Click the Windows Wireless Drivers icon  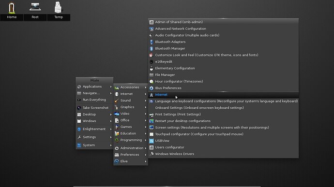(x=151, y=154)
